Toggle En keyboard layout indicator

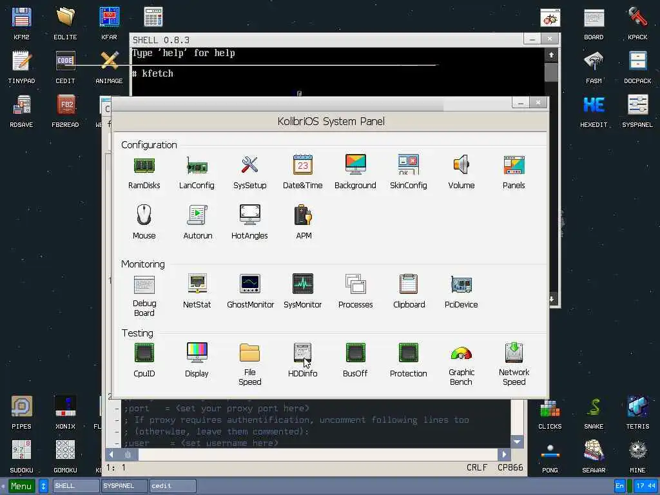pyautogui.click(x=619, y=486)
